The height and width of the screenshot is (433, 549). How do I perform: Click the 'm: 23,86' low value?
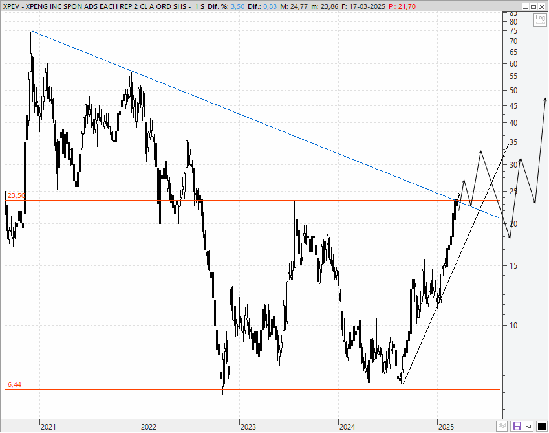pyautogui.click(x=325, y=6)
